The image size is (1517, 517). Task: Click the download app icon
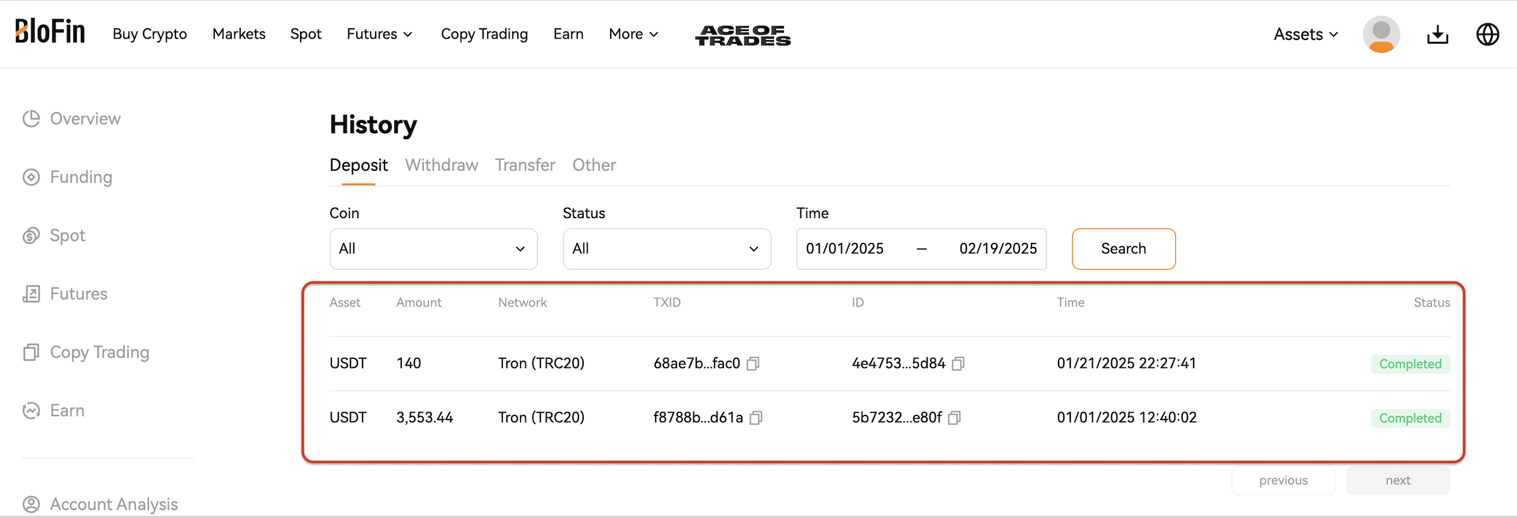(x=1437, y=35)
